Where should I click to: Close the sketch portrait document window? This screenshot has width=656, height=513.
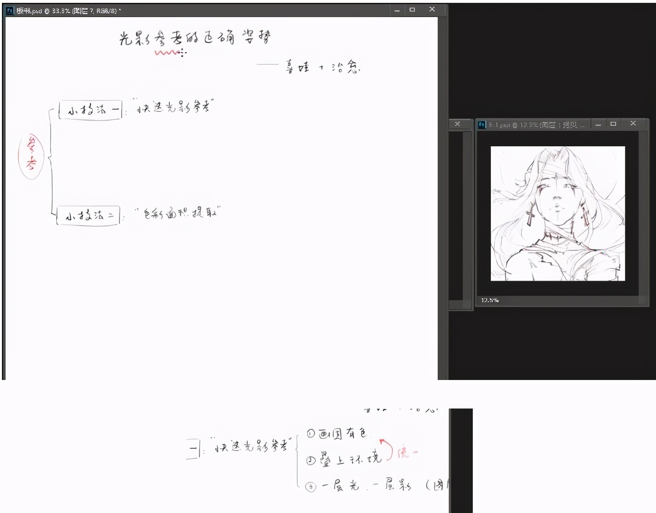pyautogui.click(x=633, y=123)
